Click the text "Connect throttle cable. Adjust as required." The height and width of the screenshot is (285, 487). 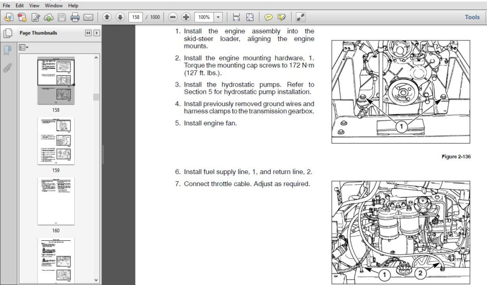click(x=247, y=184)
